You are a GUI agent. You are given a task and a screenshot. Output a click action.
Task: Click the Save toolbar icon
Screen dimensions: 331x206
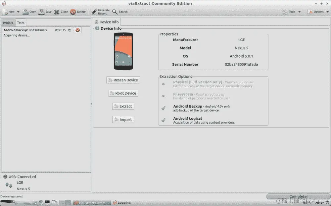click(x=42, y=12)
